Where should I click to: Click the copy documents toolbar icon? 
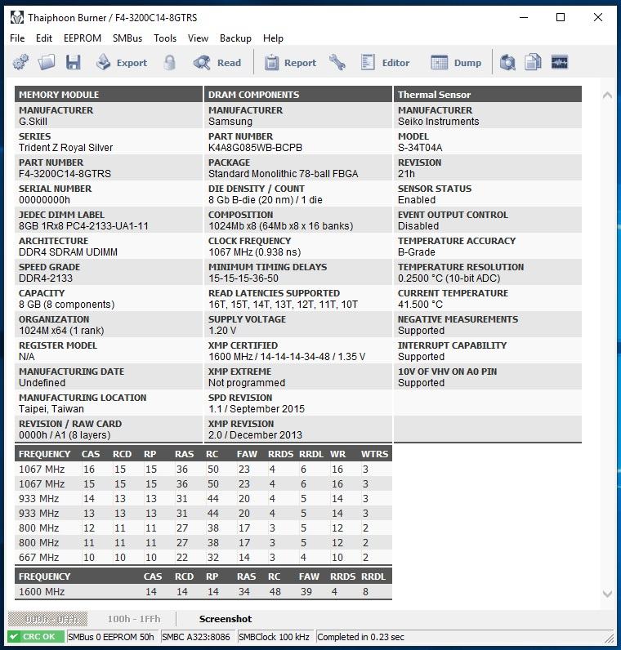pos(533,63)
